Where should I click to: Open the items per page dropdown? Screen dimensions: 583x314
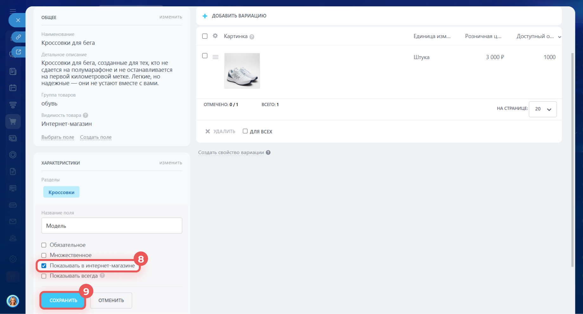click(542, 109)
